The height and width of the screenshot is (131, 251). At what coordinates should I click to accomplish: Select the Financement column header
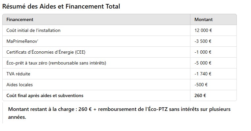20,19
